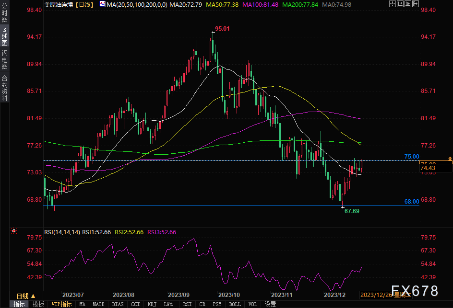Select RSI in the bottom indicator bar

coord(187,304)
